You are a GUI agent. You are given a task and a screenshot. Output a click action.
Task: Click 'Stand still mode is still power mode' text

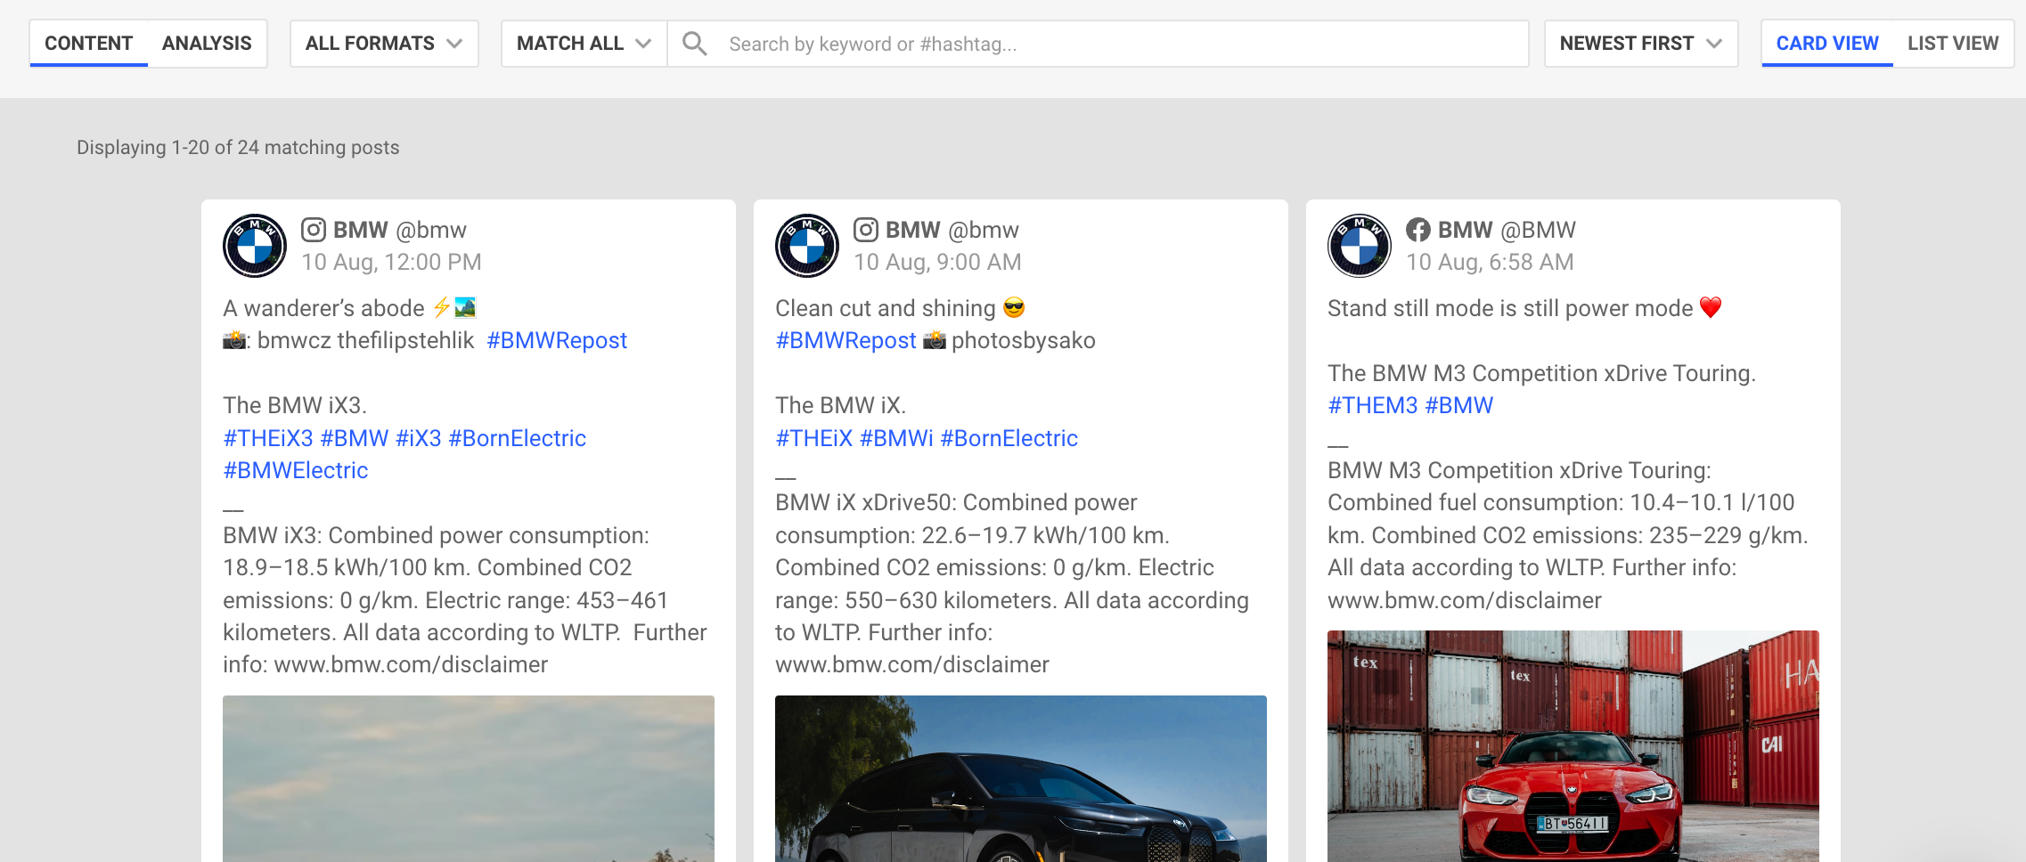1510,308
